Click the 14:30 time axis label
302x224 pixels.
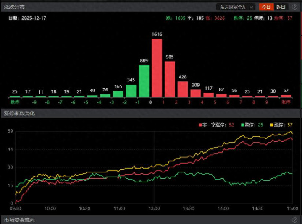coord(258,208)
